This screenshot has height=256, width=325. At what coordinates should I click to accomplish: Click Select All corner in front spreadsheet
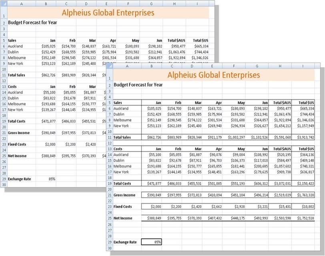[x=110, y=66]
